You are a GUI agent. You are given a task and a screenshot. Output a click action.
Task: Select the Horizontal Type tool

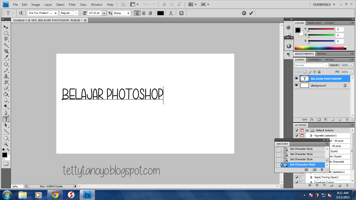[6, 119]
